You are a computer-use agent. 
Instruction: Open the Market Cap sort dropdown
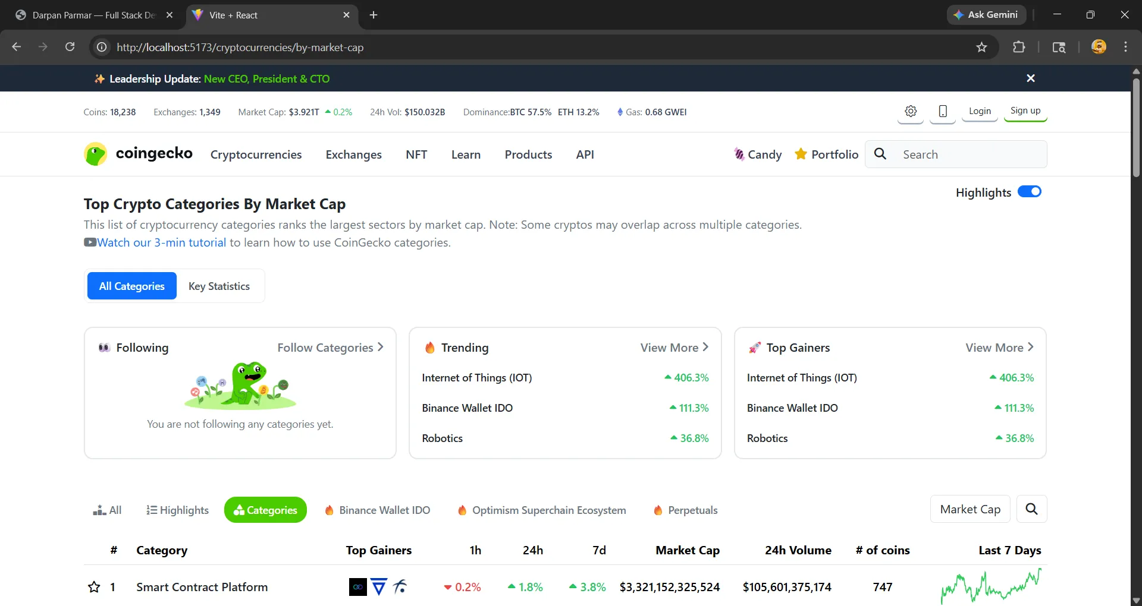(970, 509)
